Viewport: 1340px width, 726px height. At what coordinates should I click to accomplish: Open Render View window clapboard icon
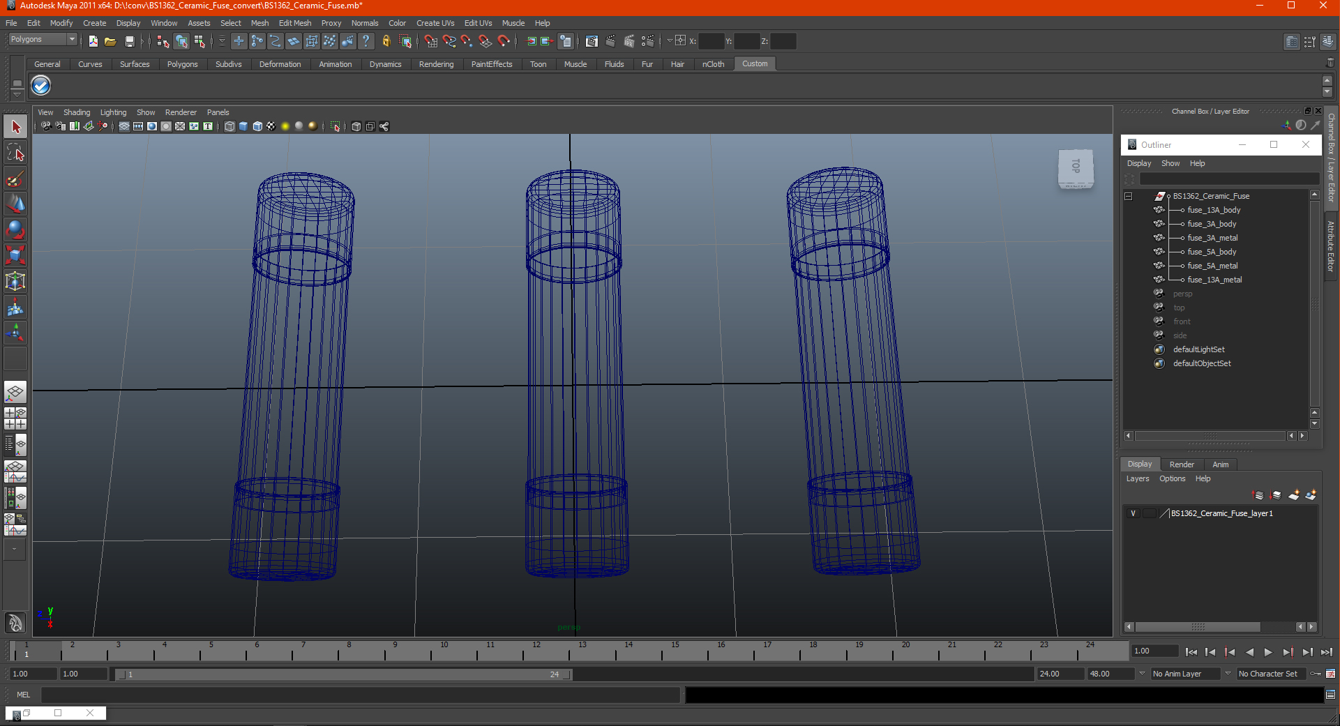pos(592,41)
